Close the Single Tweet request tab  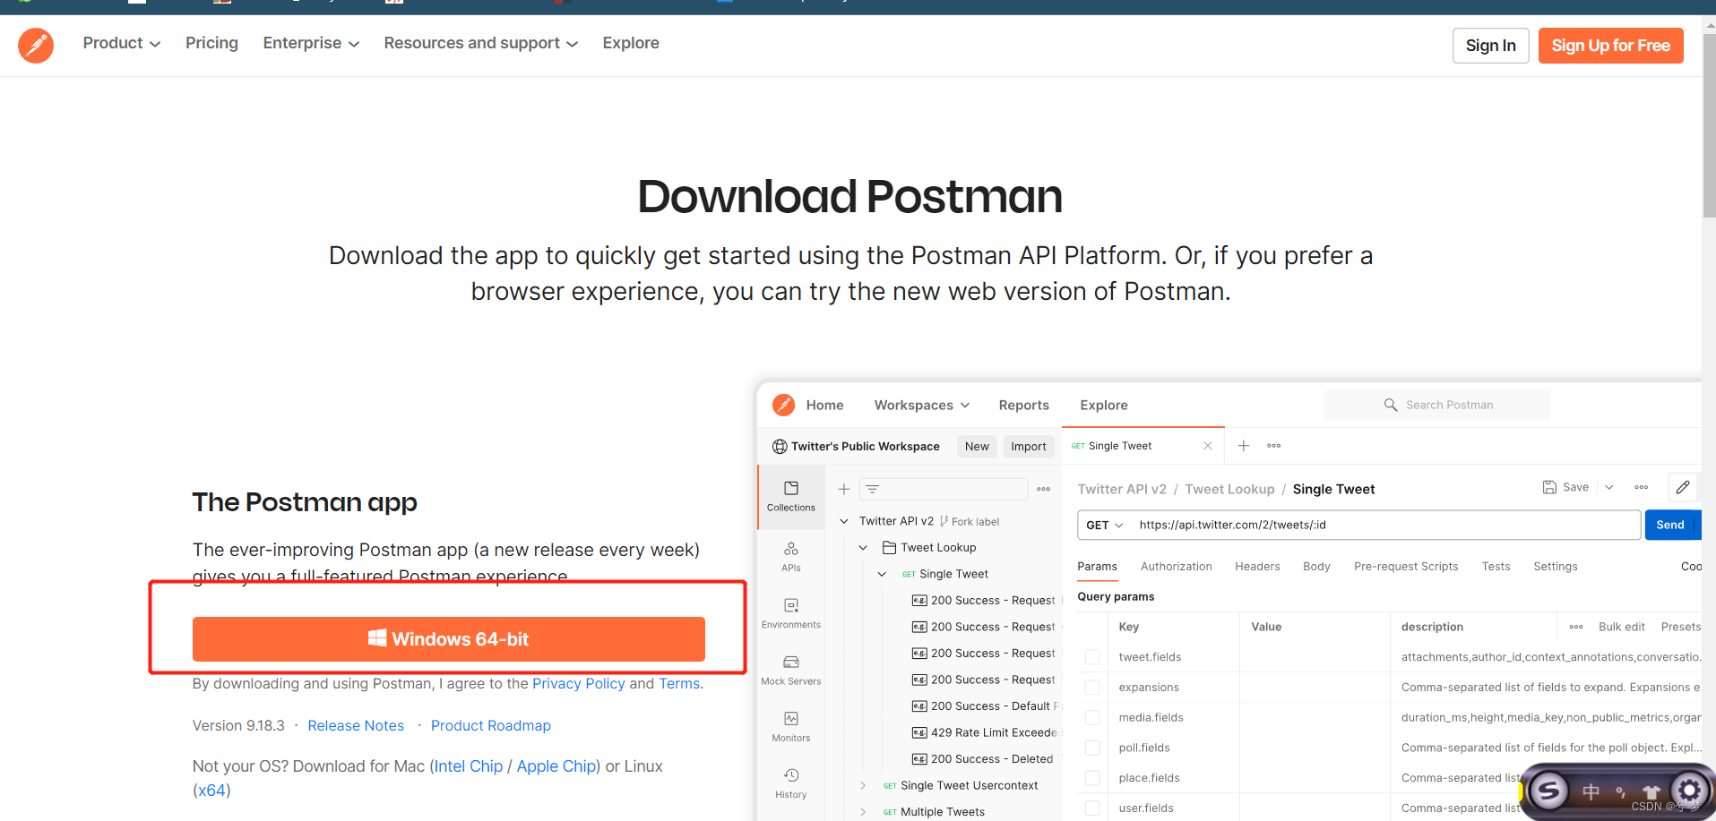(1208, 446)
